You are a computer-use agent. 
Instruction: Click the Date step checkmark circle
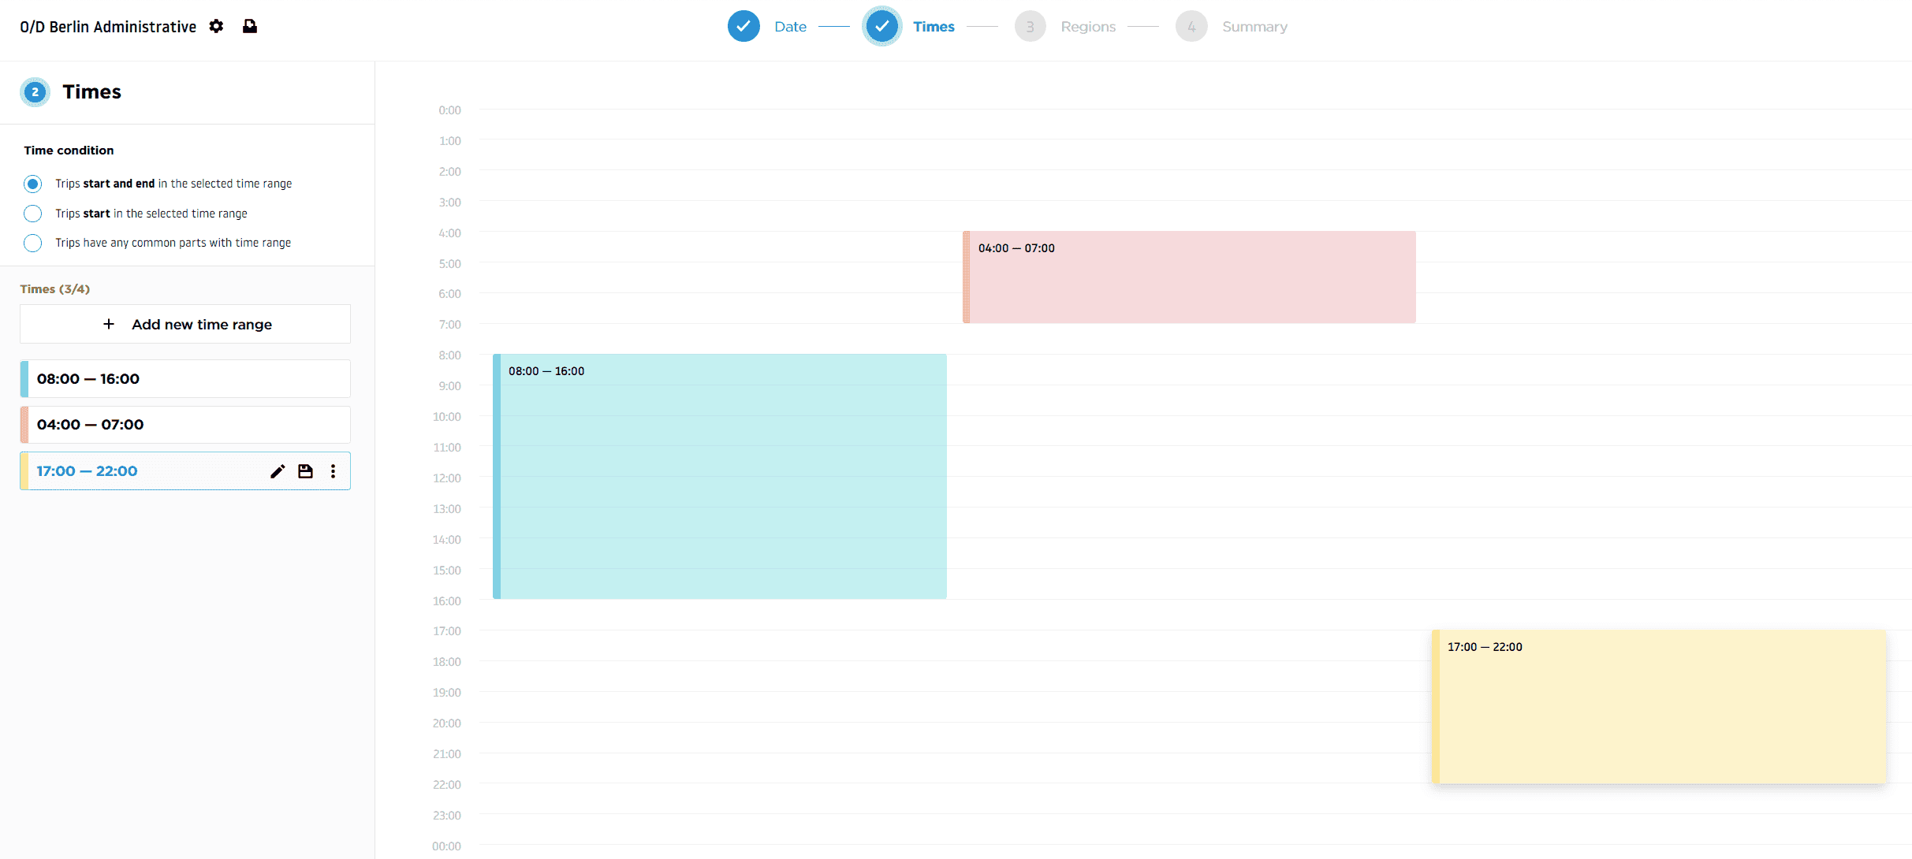pos(743,26)
